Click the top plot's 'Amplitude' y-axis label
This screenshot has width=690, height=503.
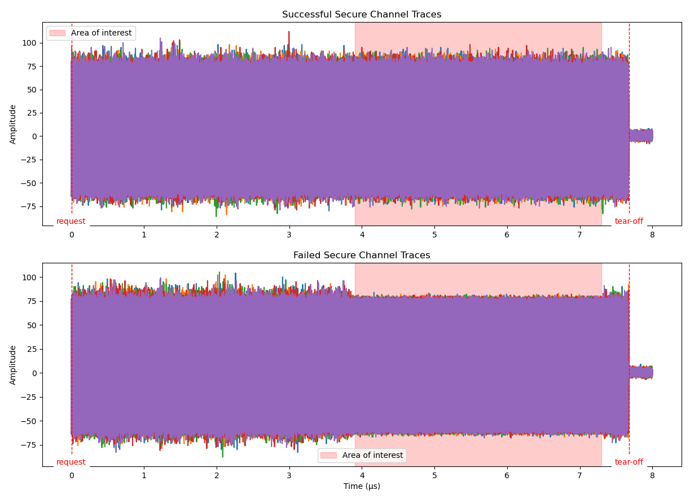coord(14,124)
